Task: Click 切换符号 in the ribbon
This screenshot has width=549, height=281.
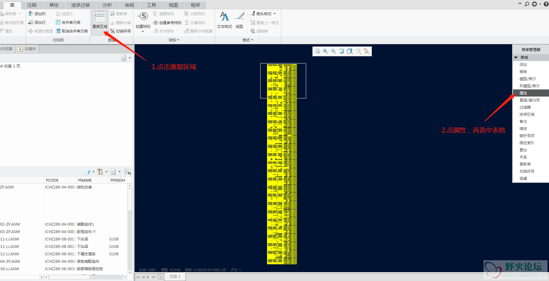Action: tap(120, 31)
